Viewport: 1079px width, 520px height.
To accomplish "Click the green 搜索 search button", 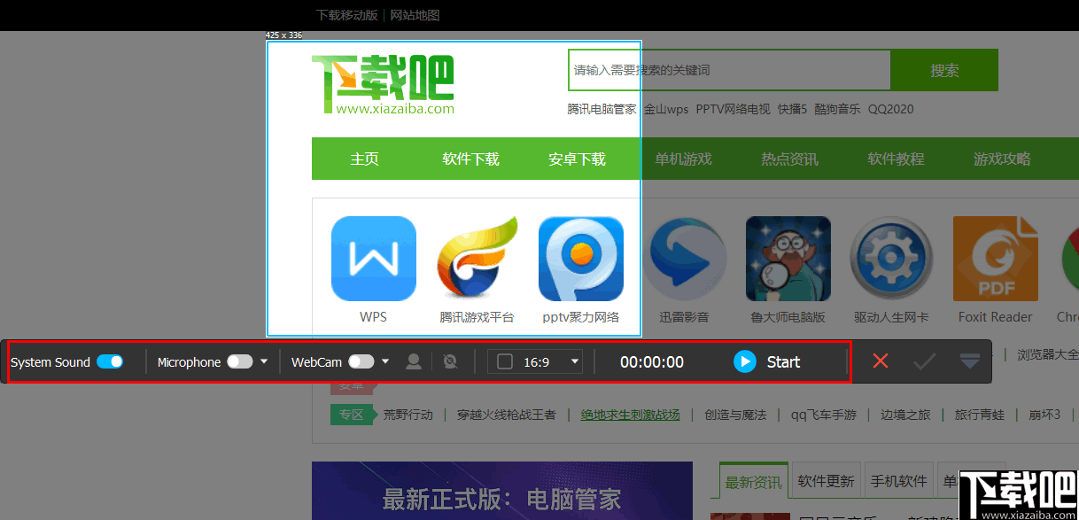I will 944,70.
